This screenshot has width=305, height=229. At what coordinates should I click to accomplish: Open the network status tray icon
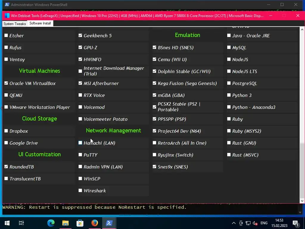[248, 223]
